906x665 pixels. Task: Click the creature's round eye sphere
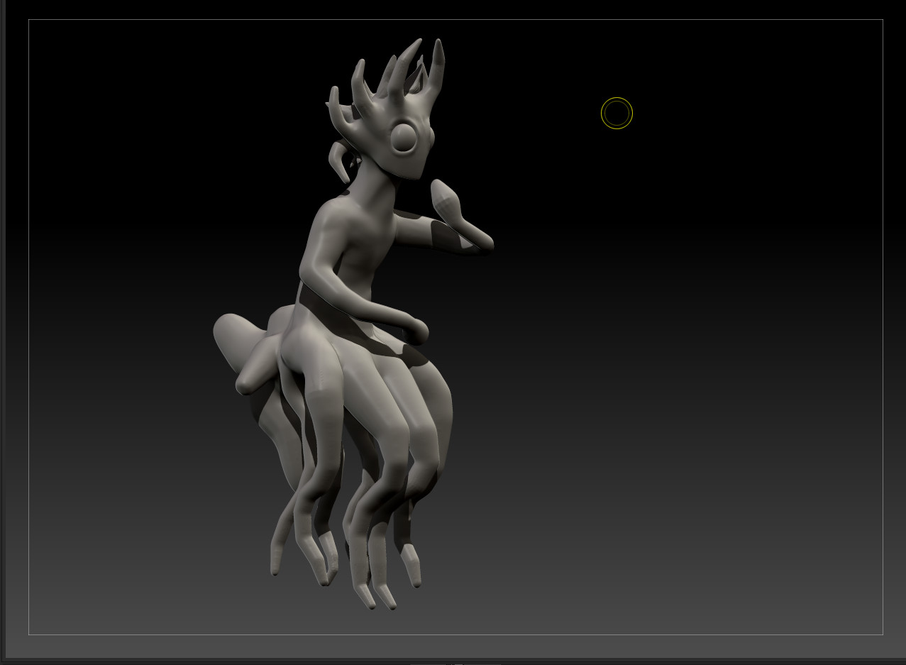[404, 137]
